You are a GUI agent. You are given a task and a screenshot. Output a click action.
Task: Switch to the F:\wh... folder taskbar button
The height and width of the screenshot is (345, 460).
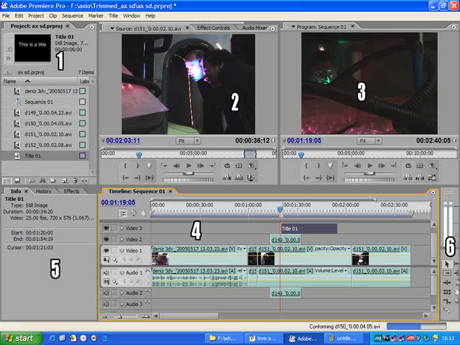(224, 338)
